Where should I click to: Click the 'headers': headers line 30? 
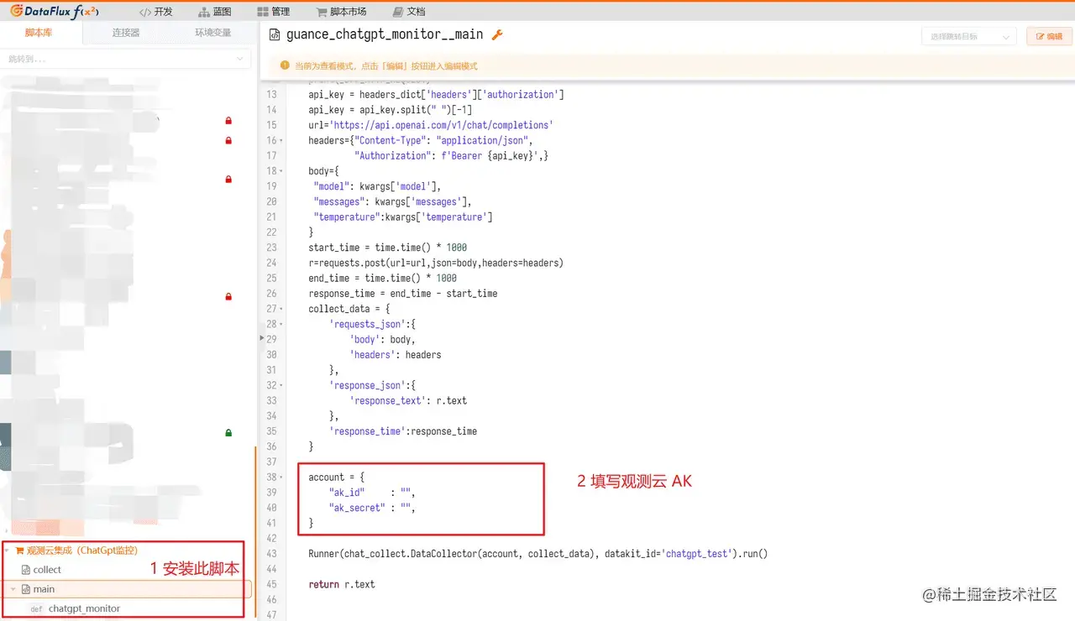(x=395, y=355)
